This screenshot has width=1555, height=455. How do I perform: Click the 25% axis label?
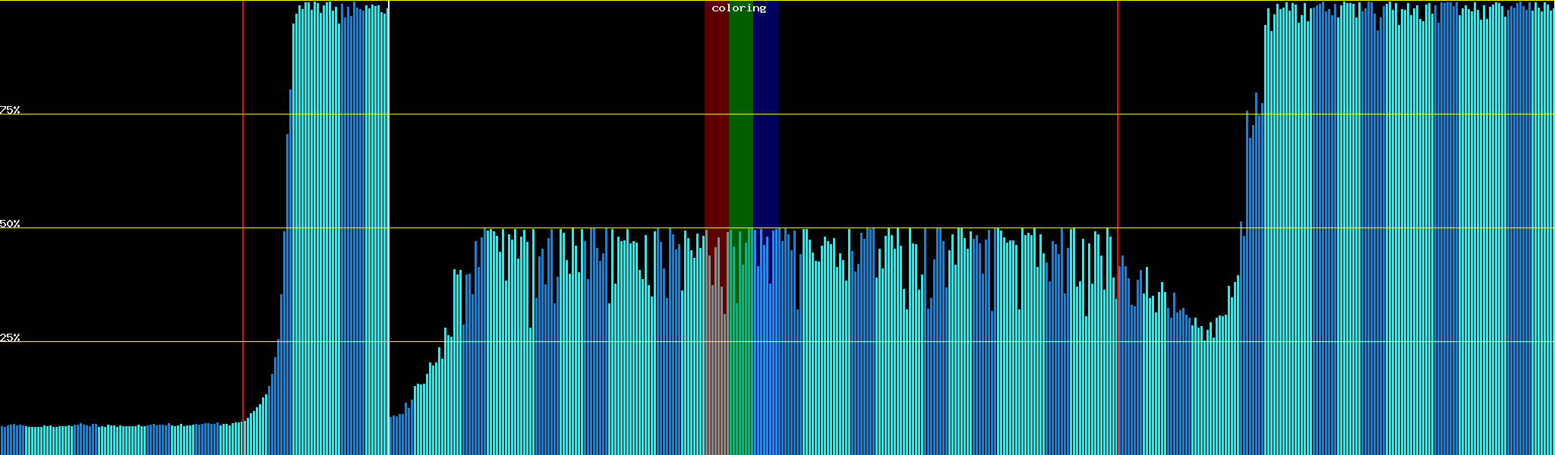(11, 337)
